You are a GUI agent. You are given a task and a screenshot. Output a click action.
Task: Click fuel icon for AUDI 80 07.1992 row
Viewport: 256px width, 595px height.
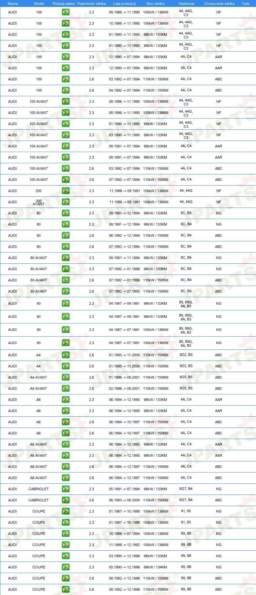coord(65,247)
